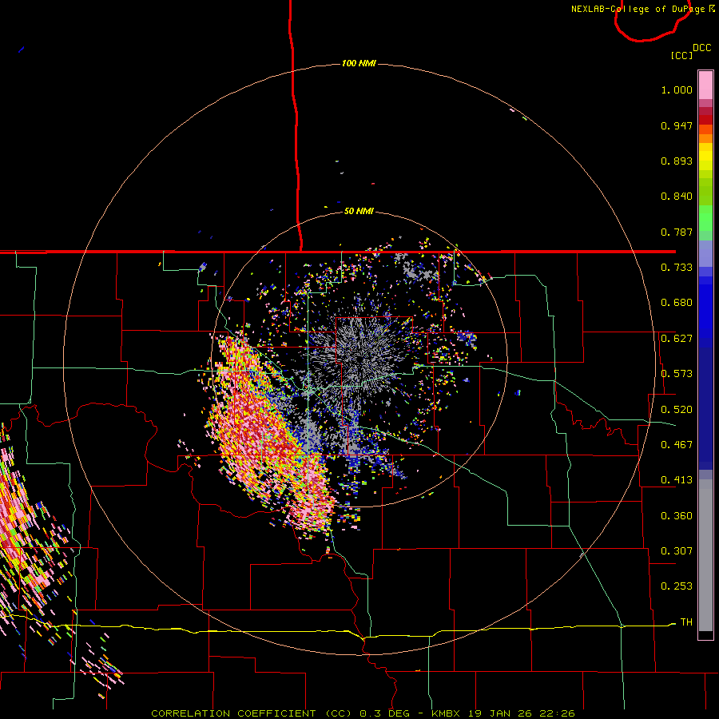Click the TH threshold label
719x719 pixels.
[x=686, y=622]
